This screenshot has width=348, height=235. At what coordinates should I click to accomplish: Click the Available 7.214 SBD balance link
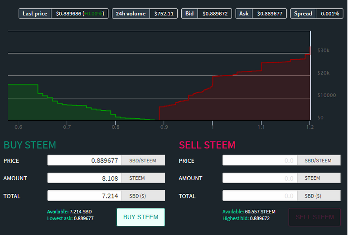pyautogui.click(x=69, y=211)
